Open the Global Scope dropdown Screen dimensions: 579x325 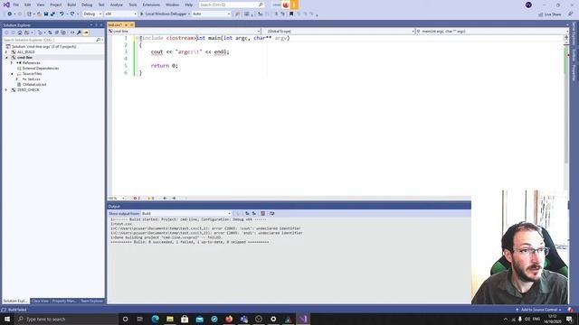[x=338, y=32]
